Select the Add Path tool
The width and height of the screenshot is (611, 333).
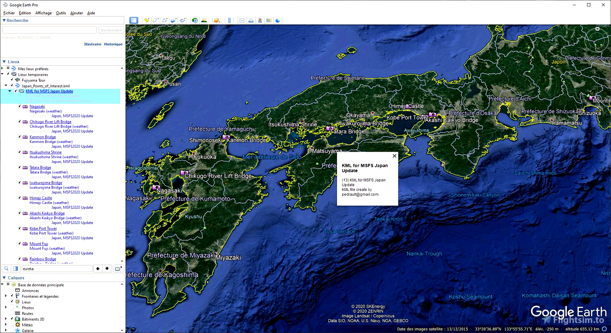click(x=165, y=20)
